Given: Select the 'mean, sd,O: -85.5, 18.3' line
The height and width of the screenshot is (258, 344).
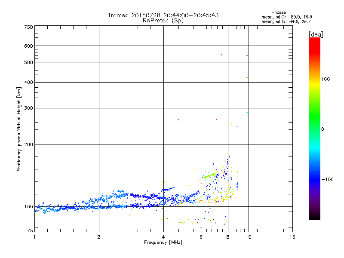Looking at the screenshot, I should [286, 17].
